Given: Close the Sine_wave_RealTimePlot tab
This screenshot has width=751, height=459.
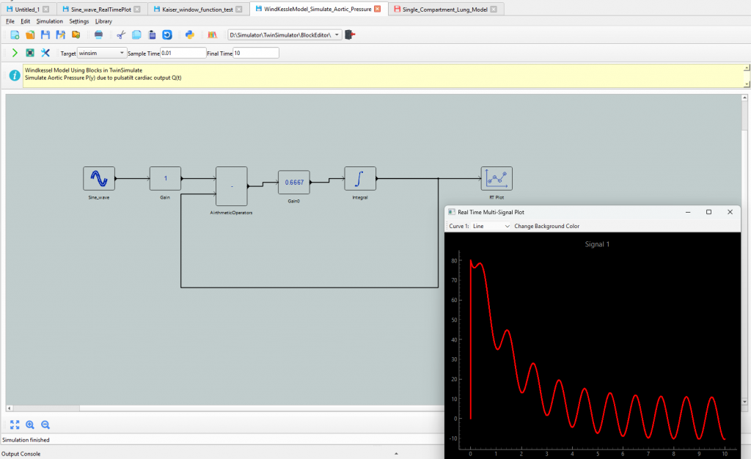Looking at the screenshot, I should tap(137, 9).
